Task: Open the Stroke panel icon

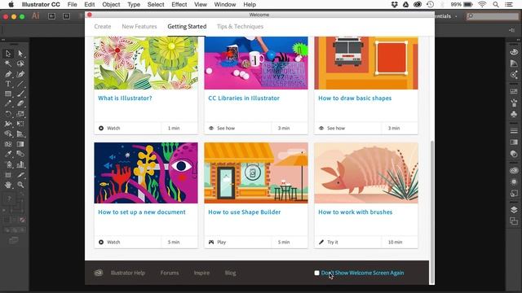Action: click(514, 131)
